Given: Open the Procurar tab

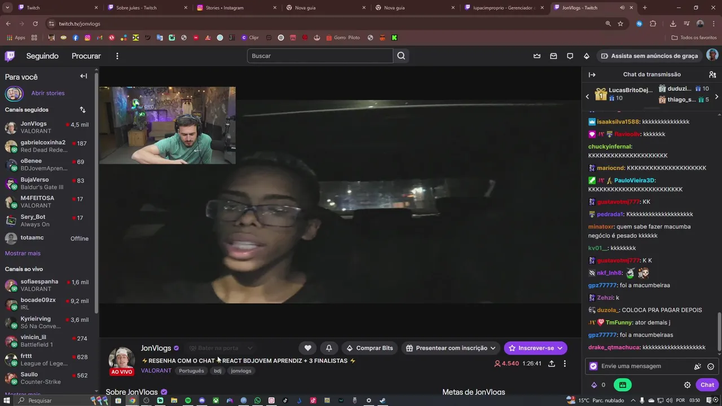Looking at the screenshot, I should 86,56.
